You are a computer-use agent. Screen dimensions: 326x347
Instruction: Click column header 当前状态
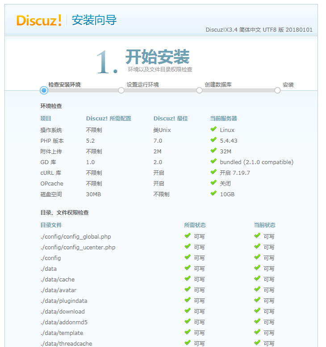tap(264, 225)
